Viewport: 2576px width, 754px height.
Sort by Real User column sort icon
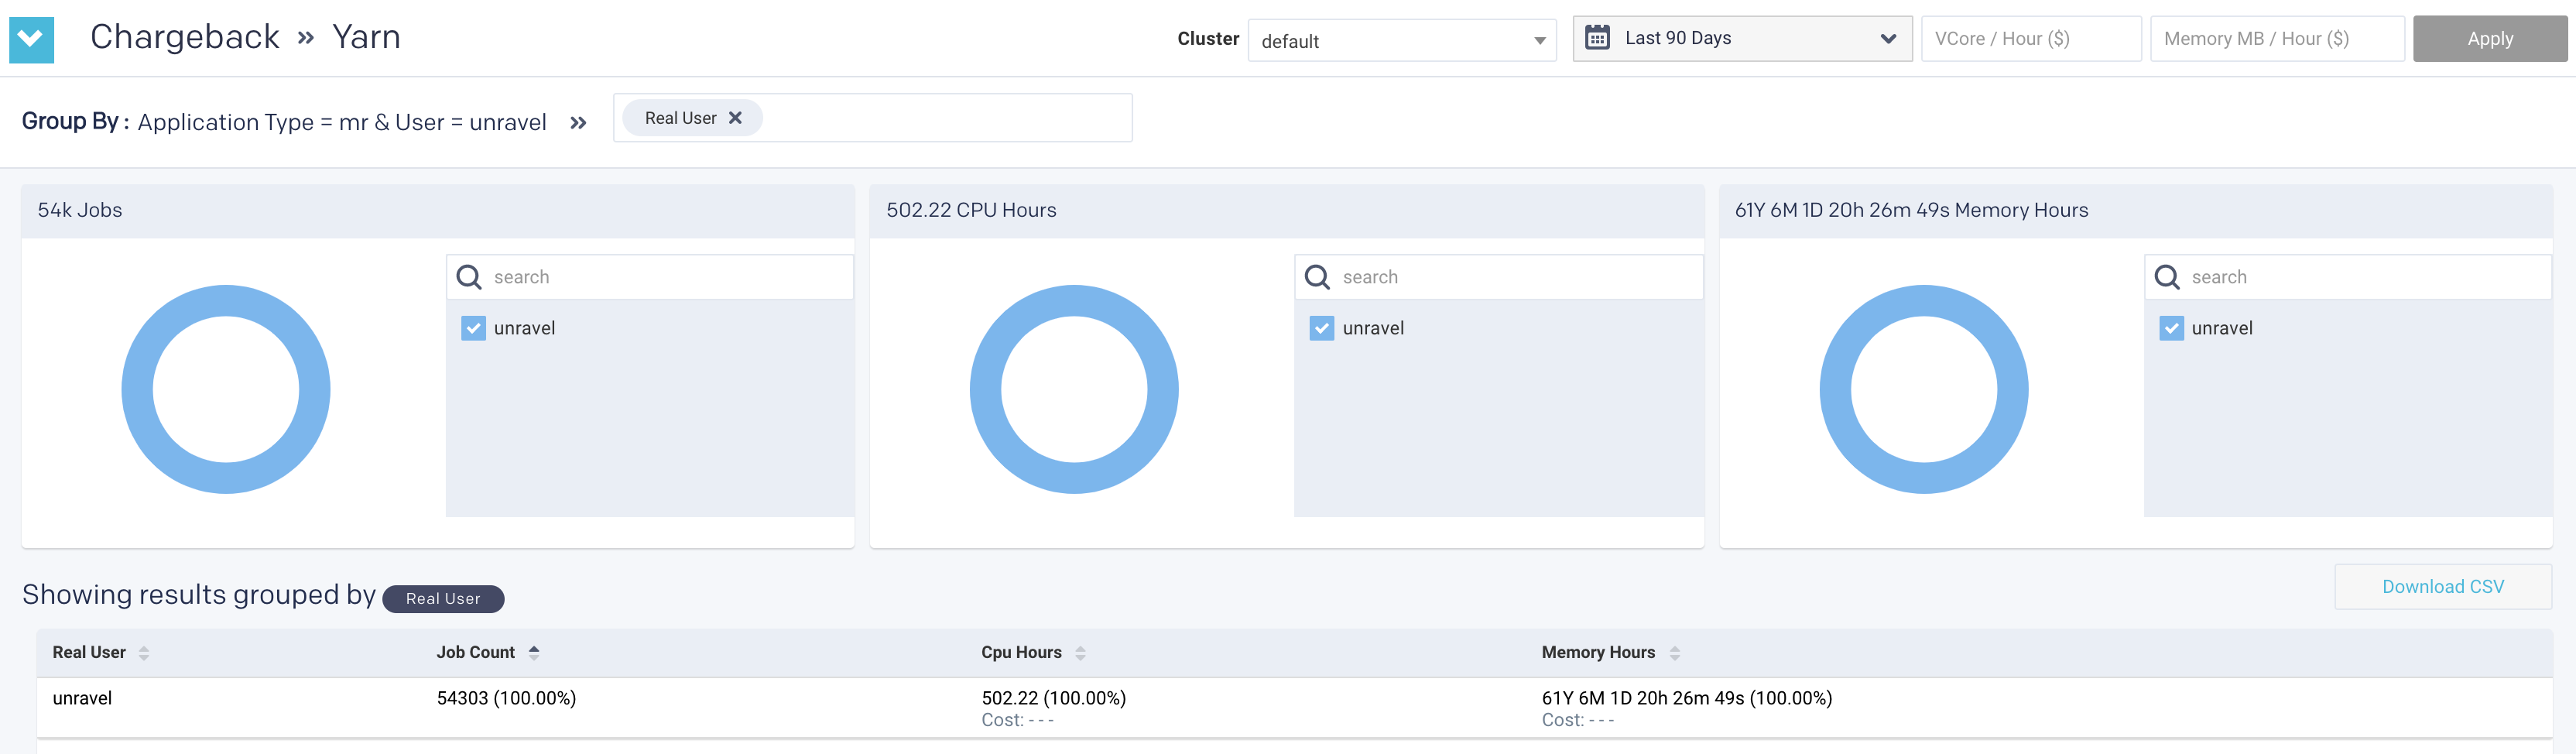pyautogui.click(x=144, y=653)
